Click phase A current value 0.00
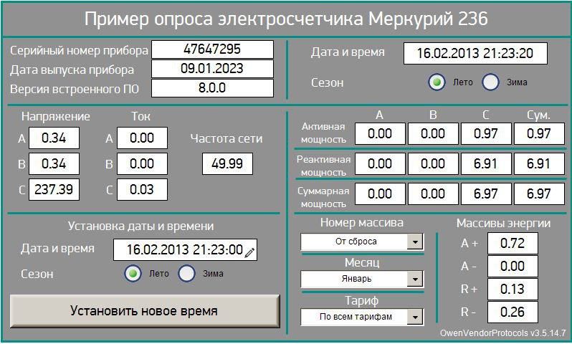Image resolution: width=572 pixels, height=344 pixels. (142, 138)
